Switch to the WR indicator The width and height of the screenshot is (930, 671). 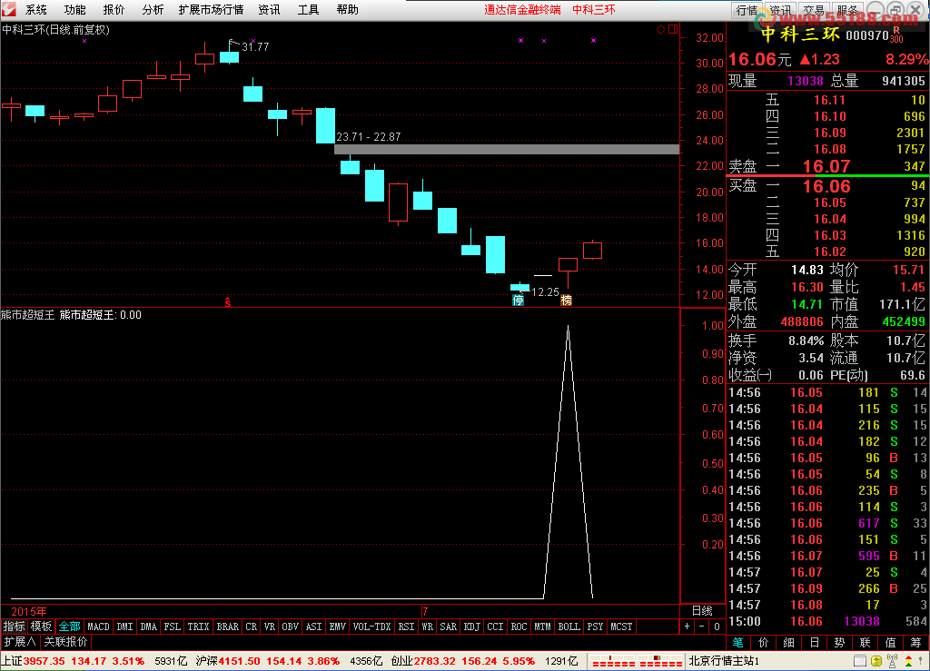click(427, 626)
